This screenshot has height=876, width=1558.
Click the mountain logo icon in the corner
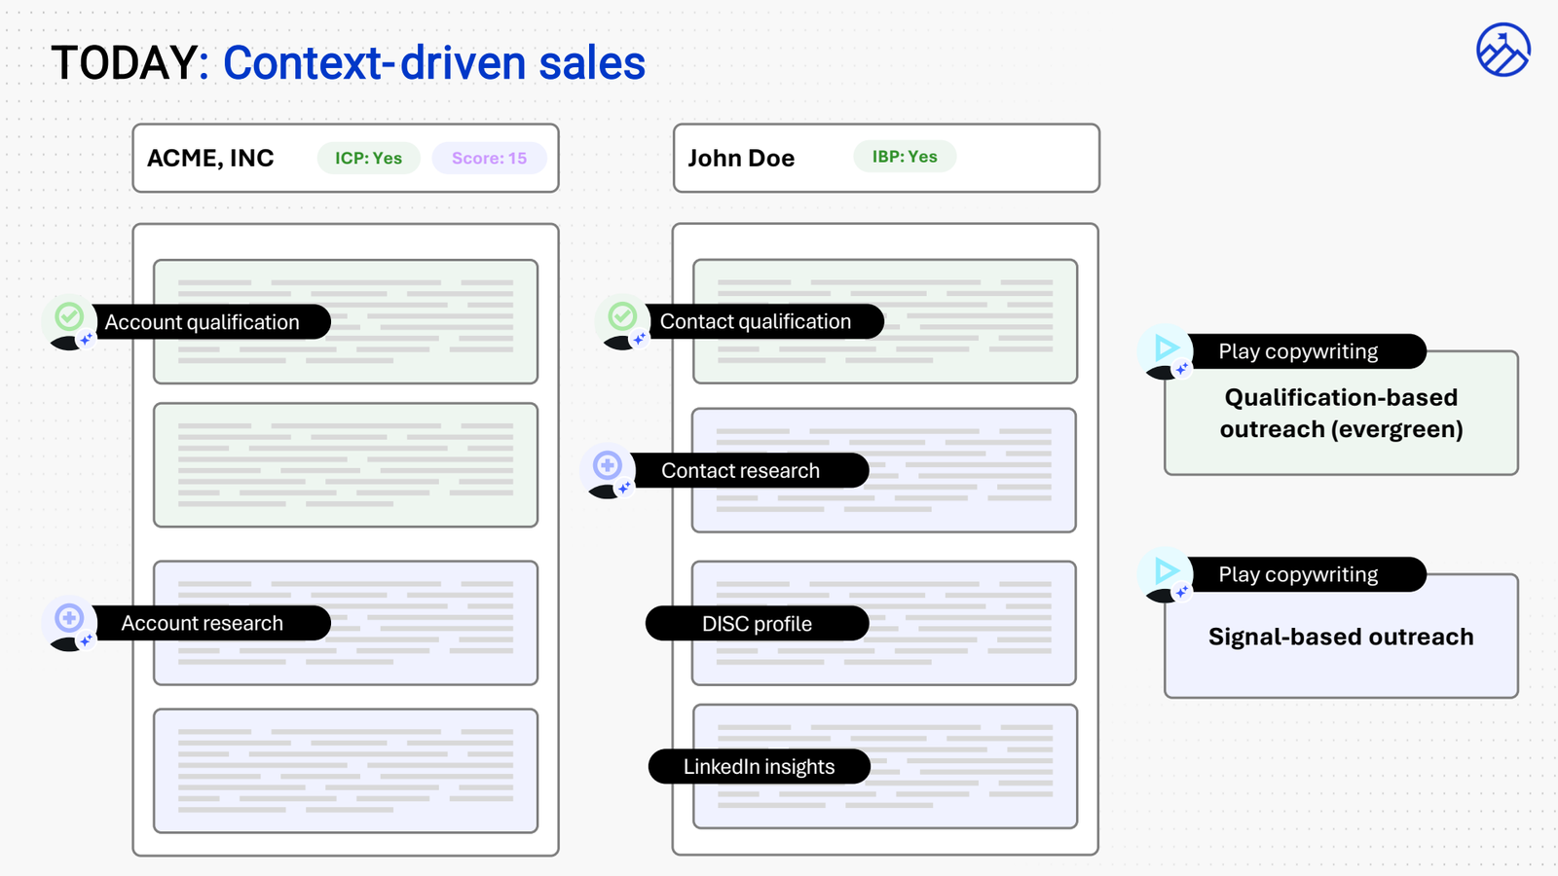pyautogui.click(x=1503, y=50)
